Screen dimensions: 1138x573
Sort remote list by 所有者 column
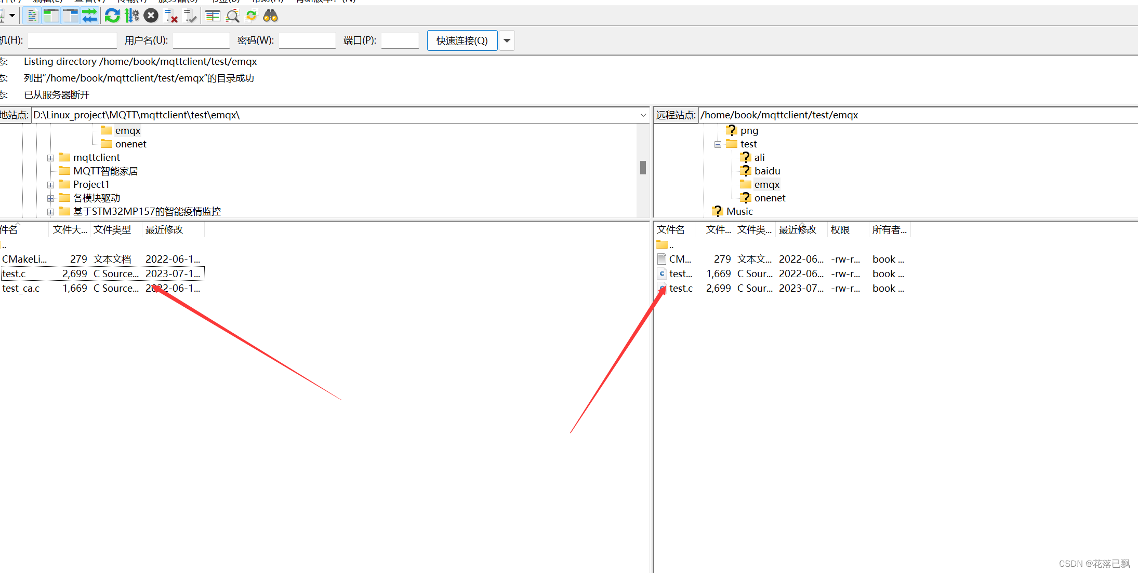point(890,230)
